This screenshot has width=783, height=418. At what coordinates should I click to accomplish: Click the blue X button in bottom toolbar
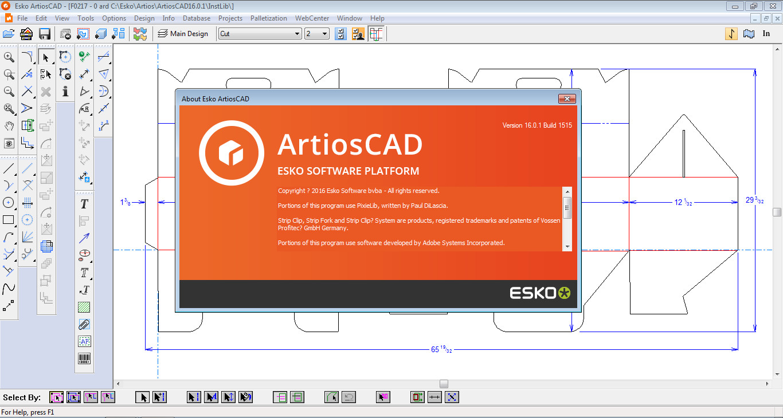point(452,397)
